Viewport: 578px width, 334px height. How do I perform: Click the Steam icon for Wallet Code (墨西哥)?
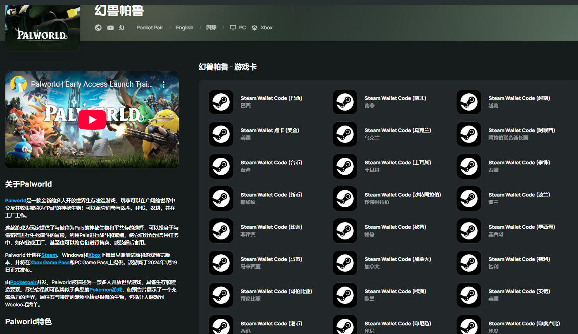tap(469, 231)
